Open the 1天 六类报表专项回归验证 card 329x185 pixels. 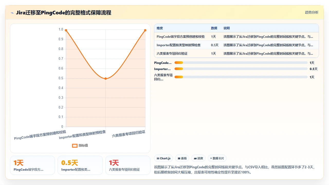(128, 165)
